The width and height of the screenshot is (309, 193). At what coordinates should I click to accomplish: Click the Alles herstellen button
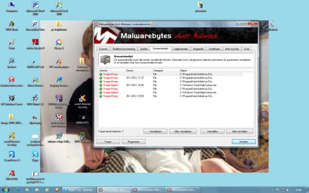click(240, 131)
